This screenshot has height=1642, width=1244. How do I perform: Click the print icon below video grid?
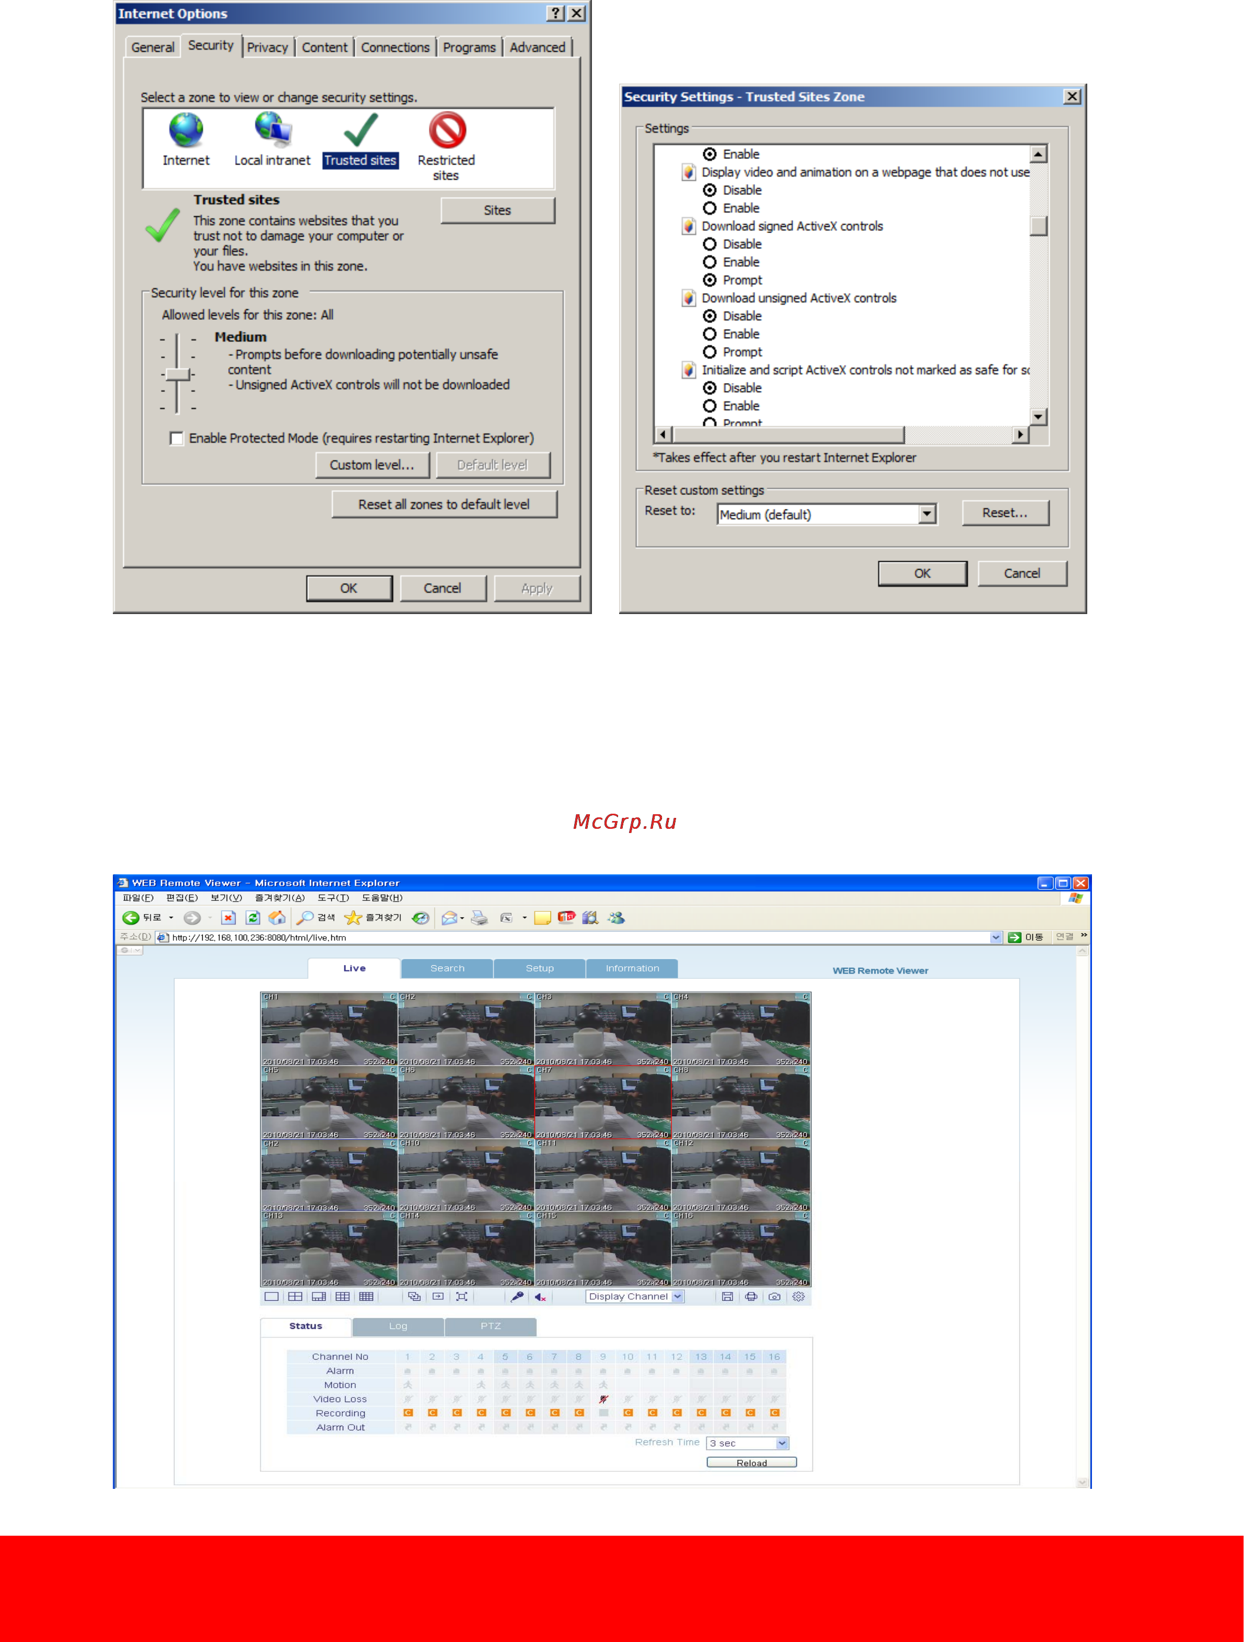click(751, 1297)
